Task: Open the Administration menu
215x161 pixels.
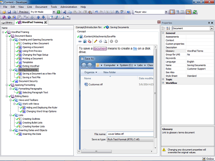Action: pyautogui.click(x=69, y=7)
